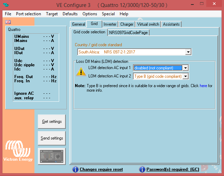This screenshot has width=224, height=176.
Task: Expand the LOM detection AC input 1 dropdown arrow
Action: click(185, 68)
